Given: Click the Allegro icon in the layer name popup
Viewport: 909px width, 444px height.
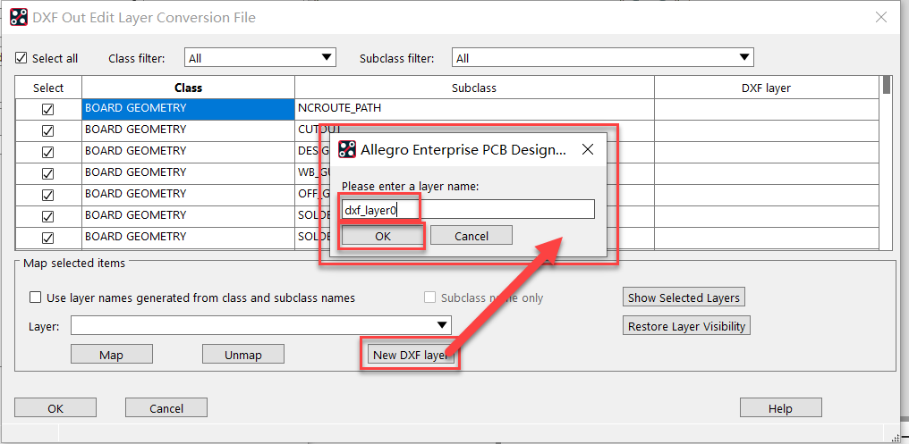Looking at the screenshot, I should click(347, 149).
